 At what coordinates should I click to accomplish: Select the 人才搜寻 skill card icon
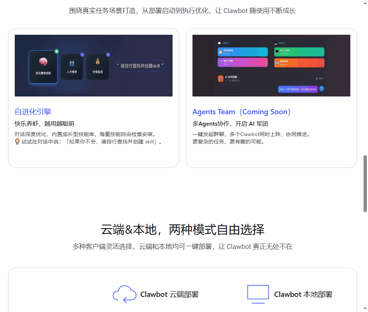tap(72, 63)
